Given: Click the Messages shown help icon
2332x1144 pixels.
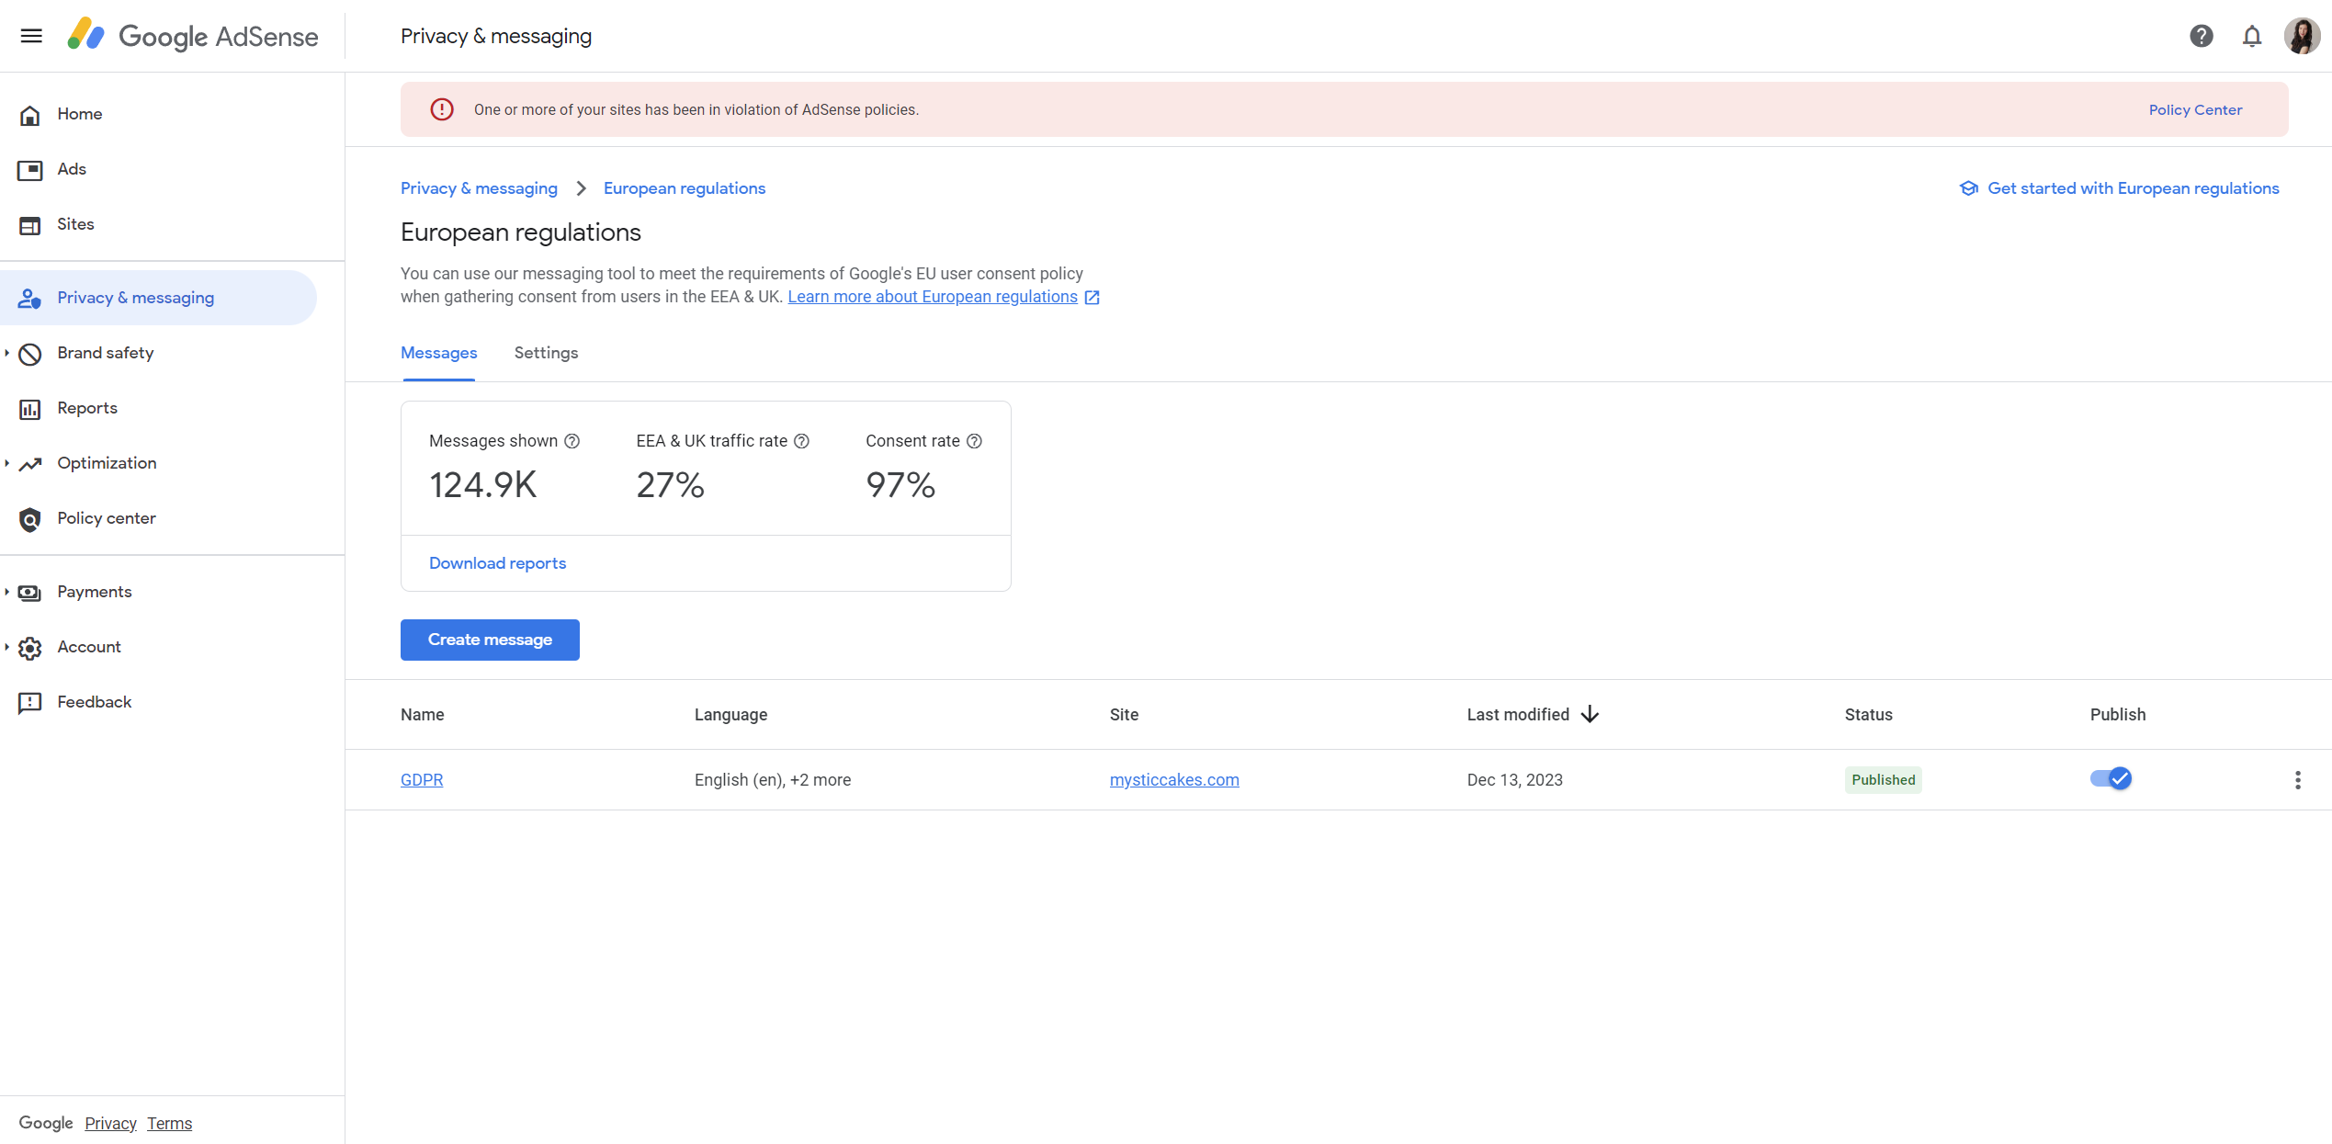Looking at the screenshot, I should [x=572, y=441].
